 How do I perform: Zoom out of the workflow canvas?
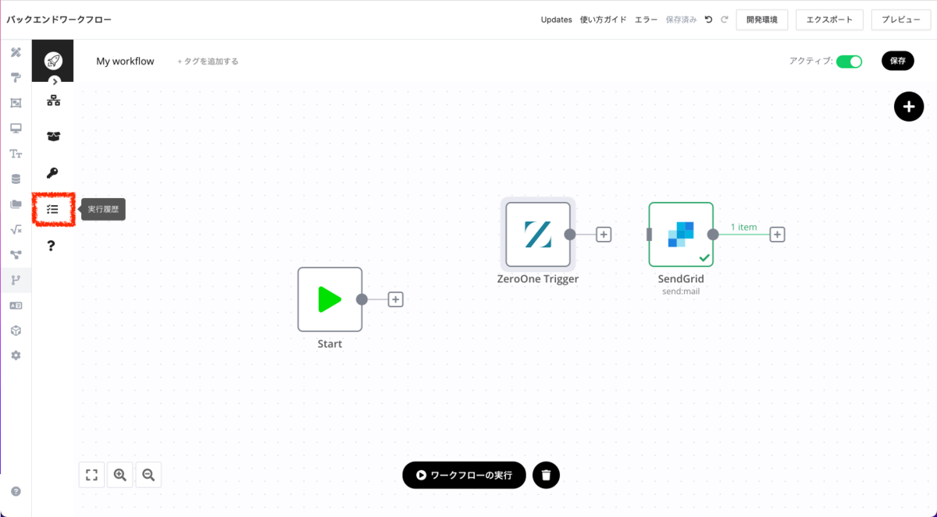(148, 474)
